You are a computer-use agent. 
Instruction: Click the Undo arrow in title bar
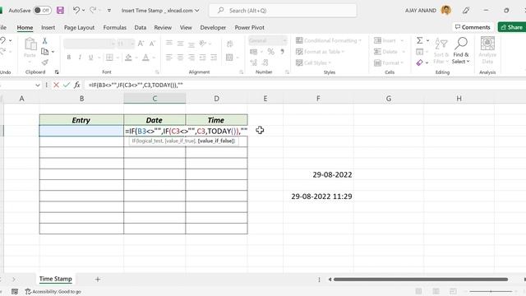(76, 11)
